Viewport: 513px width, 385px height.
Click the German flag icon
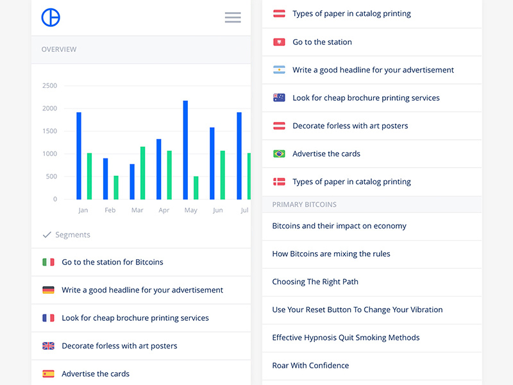point(48,290)
